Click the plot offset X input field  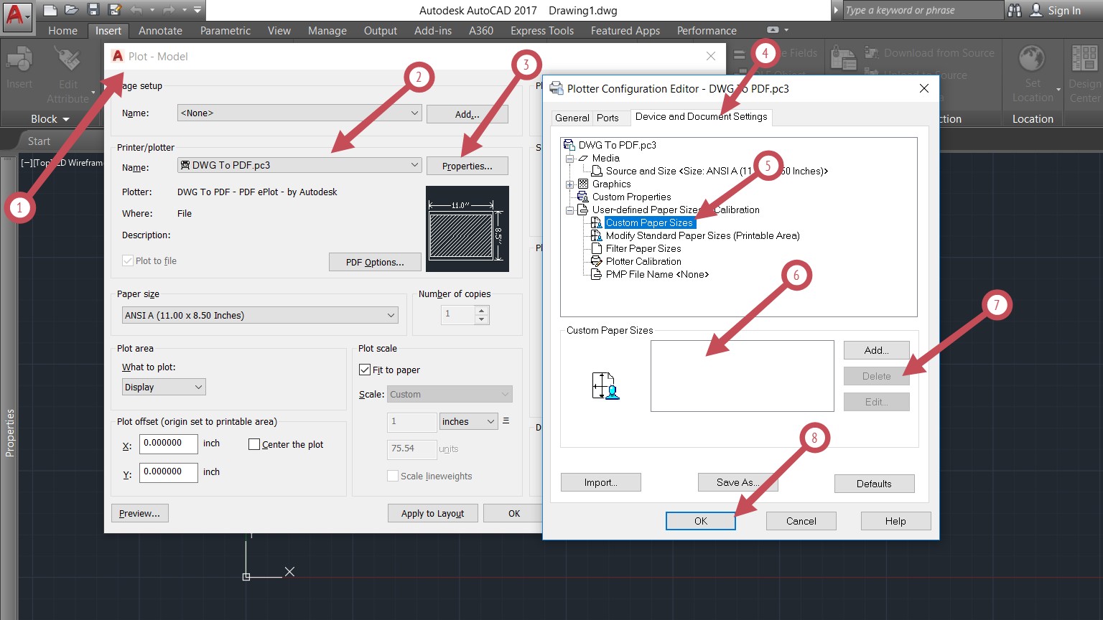click(169, 443)
